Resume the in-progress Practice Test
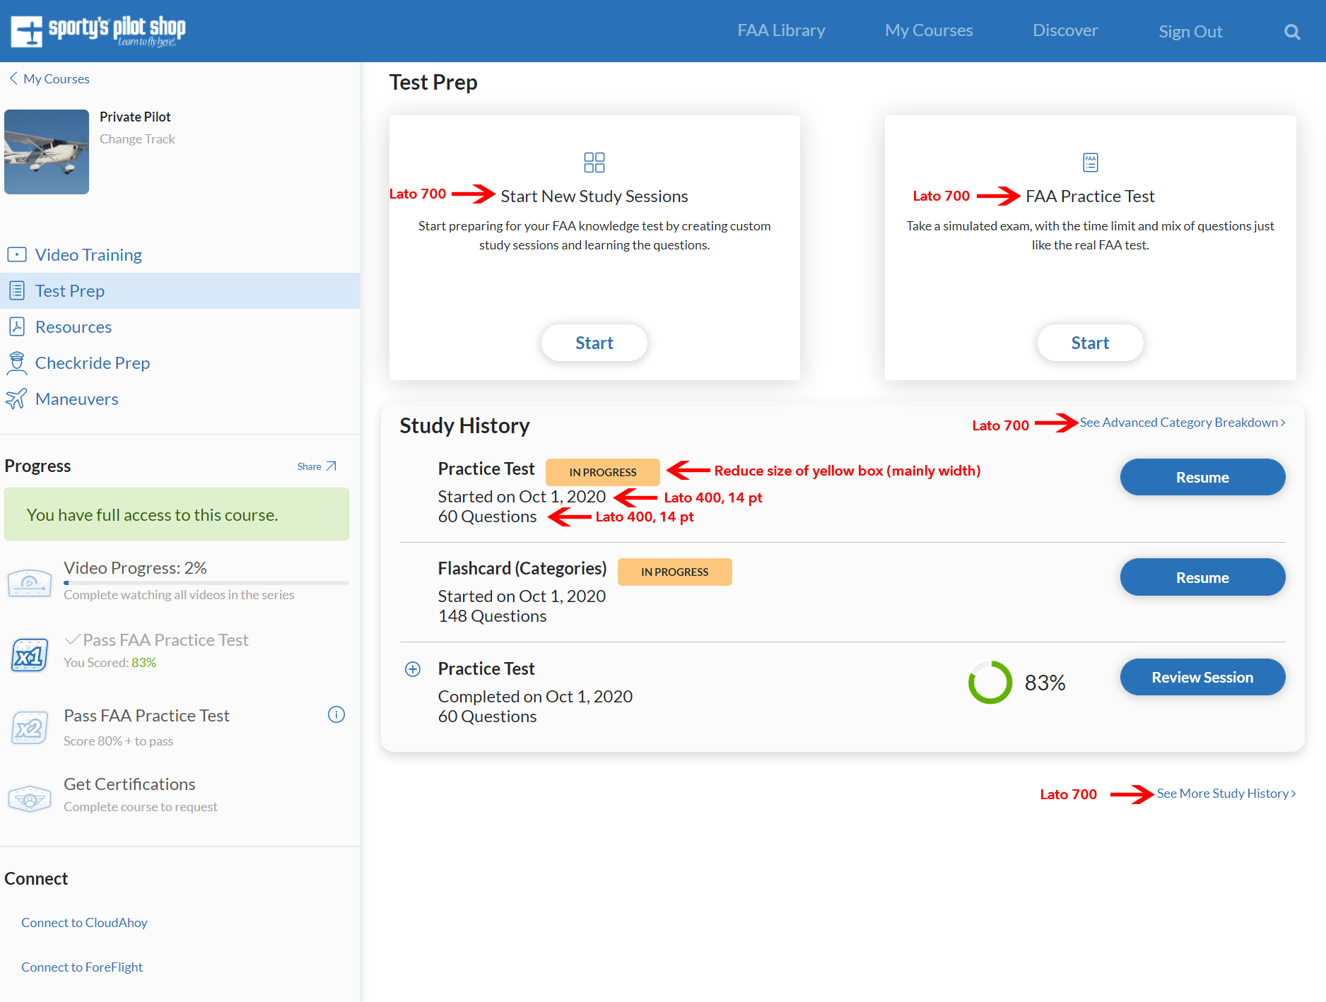This screenshot has height=1002, width=1326. tap(1202, 477)
